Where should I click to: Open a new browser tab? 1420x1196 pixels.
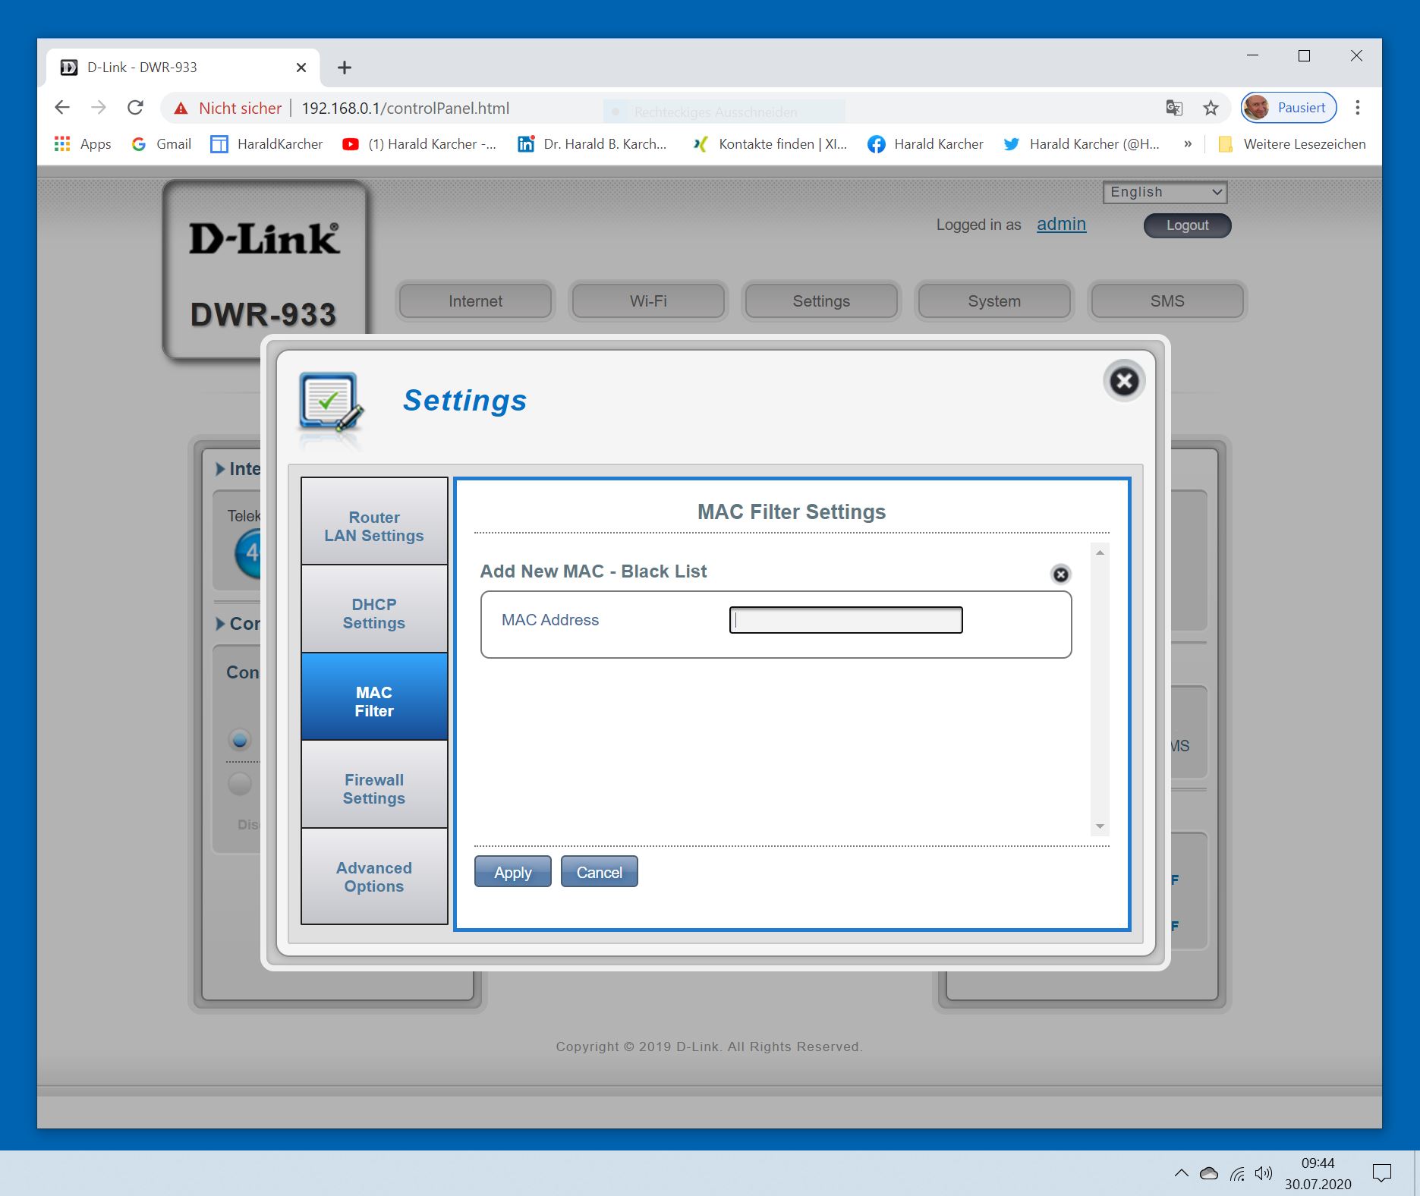tap(345, 68)
